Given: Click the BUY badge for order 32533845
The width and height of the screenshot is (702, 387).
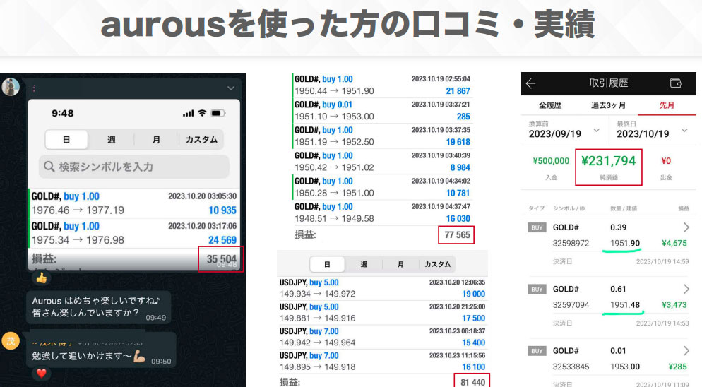Looking at the screenshot, I should coord(537,351).
